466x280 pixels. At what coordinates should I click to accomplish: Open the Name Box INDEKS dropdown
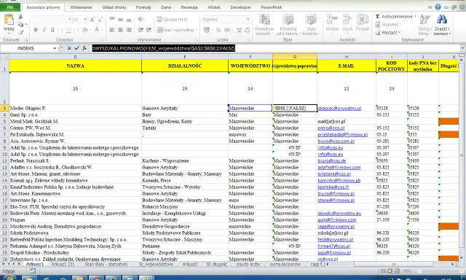click(x=55, y=48)
